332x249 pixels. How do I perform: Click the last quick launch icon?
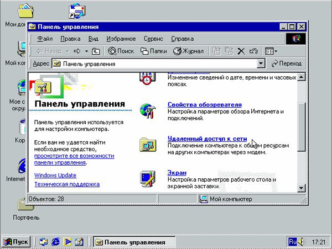click(79, 242)
